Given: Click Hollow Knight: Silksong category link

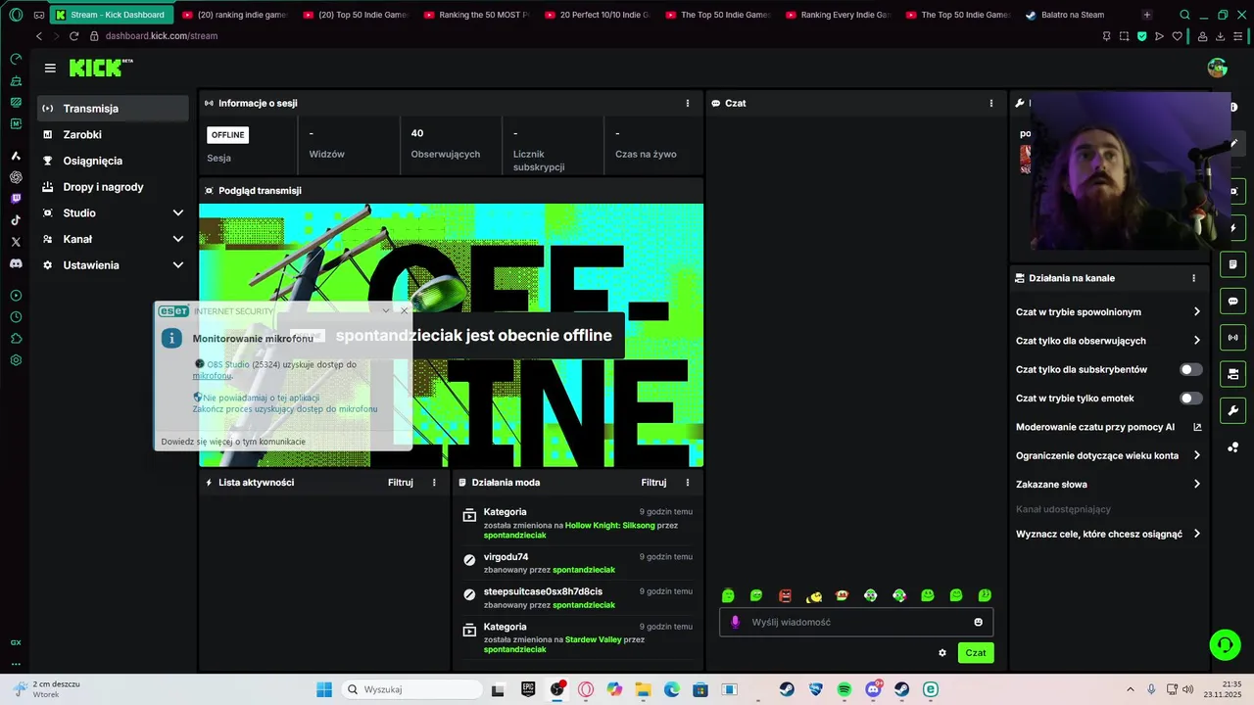Looking at the screenshot, I should [610, 525].
